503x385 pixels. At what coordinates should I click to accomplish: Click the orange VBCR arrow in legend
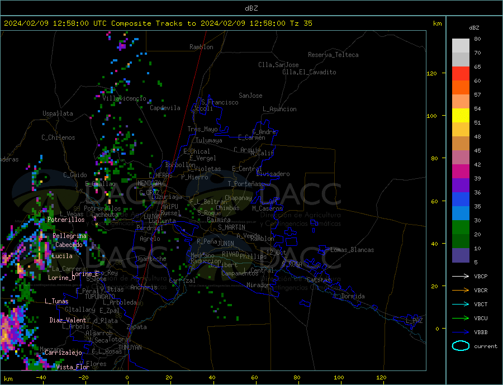coord(461,291)
